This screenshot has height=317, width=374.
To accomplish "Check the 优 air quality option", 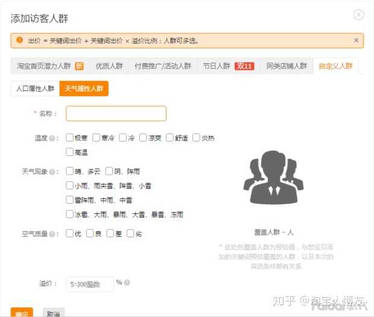I will click(x=70, y=233).
